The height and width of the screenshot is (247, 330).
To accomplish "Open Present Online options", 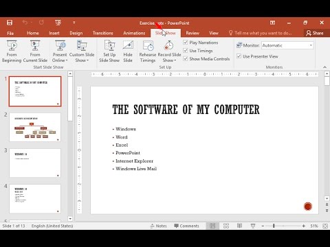I will pyautogui.click(x=60, y=51).
